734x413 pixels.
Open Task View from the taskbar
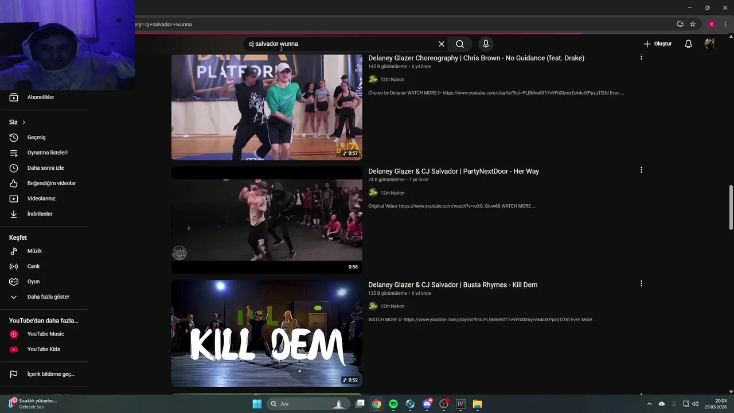click(x=360, y=404)
